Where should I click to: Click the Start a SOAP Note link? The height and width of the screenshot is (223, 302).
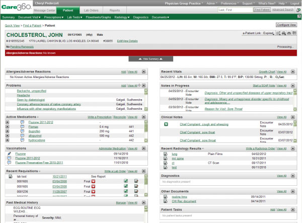pyautogui.click(x=264, y=86)
